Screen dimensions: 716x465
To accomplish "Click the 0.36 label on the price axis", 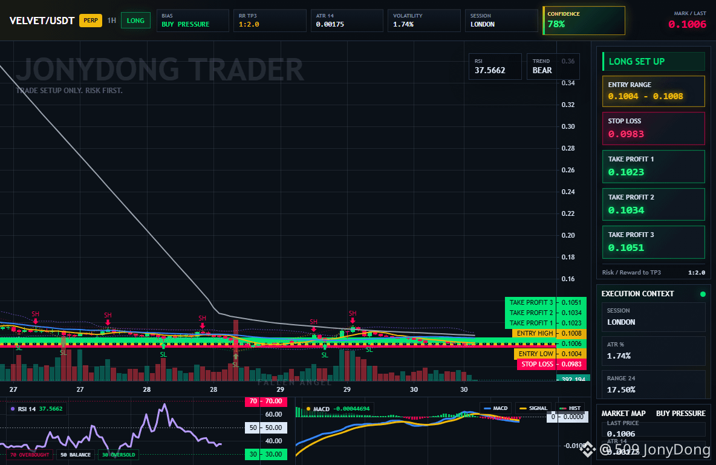I will click(568, 61).
